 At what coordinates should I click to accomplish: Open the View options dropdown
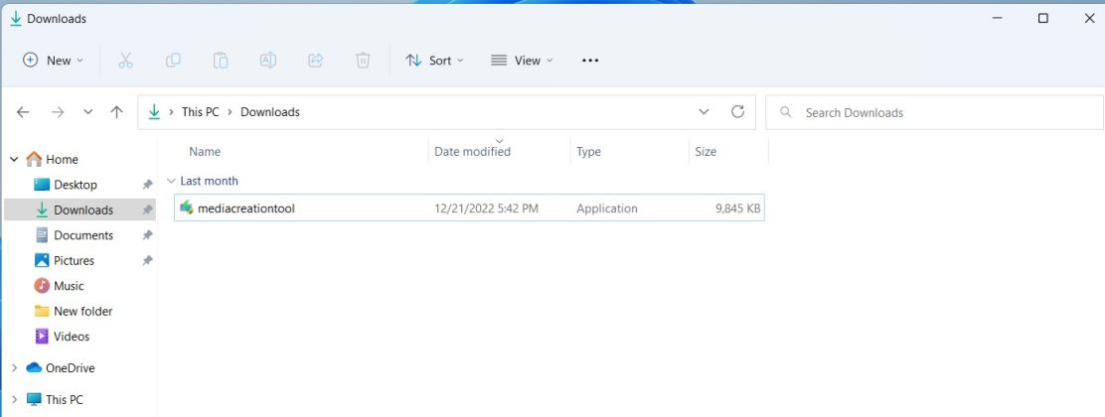pyautogui.click(x=523, y=61)
